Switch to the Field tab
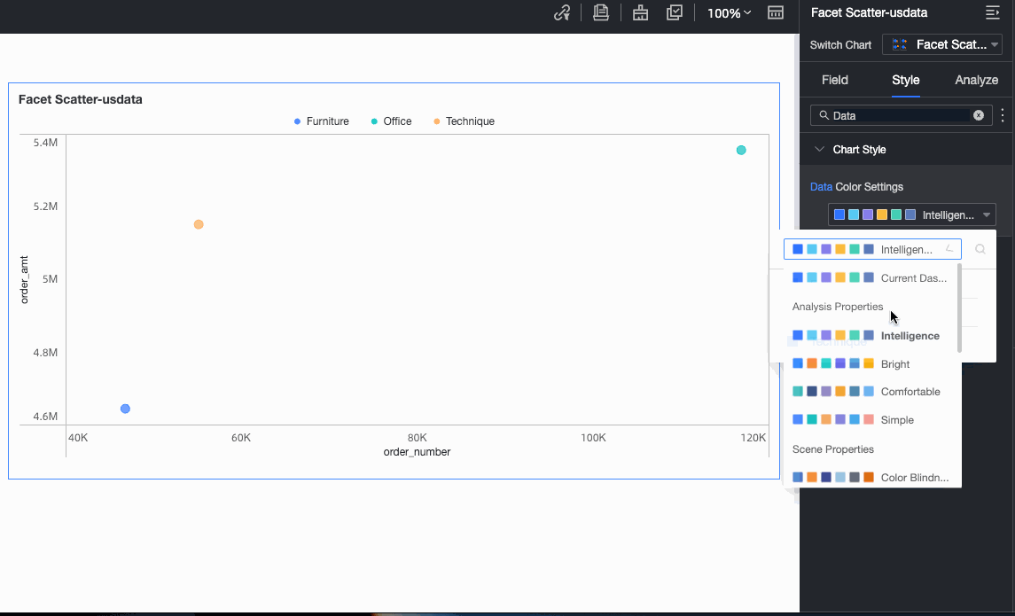 834,80
